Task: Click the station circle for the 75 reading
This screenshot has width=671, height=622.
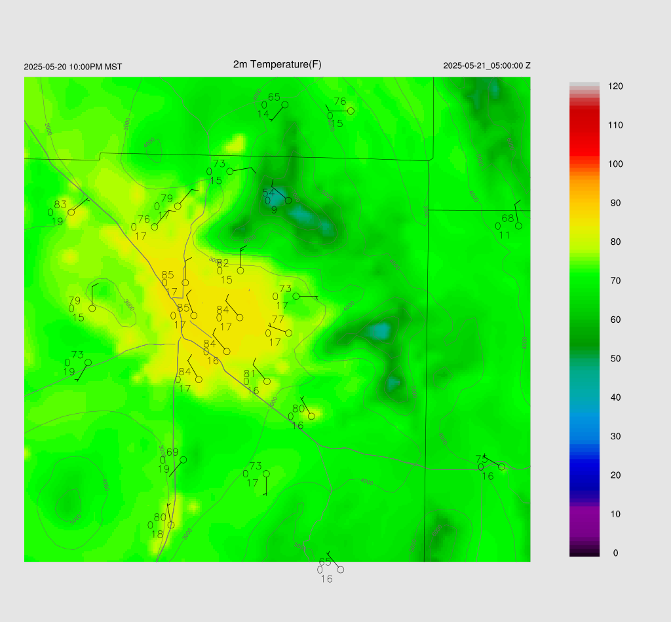Action: coord(501,467)
